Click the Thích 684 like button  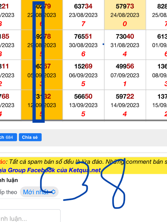[x=8, y=137]
